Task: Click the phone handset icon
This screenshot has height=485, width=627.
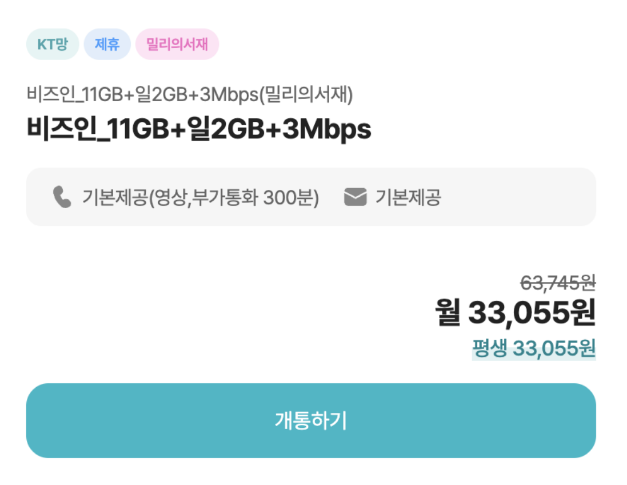Action: click(62, 197)
